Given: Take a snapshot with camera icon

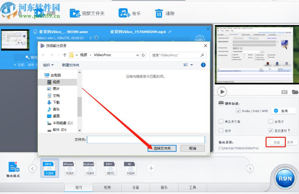Looking at the screenshot, I should [284, 92].
